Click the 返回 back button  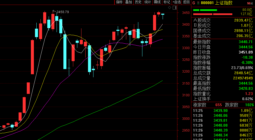point(186,2)
